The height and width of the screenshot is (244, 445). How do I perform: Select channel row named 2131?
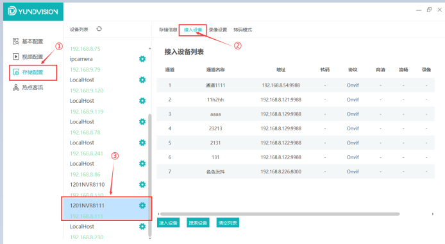click(296, 143)
